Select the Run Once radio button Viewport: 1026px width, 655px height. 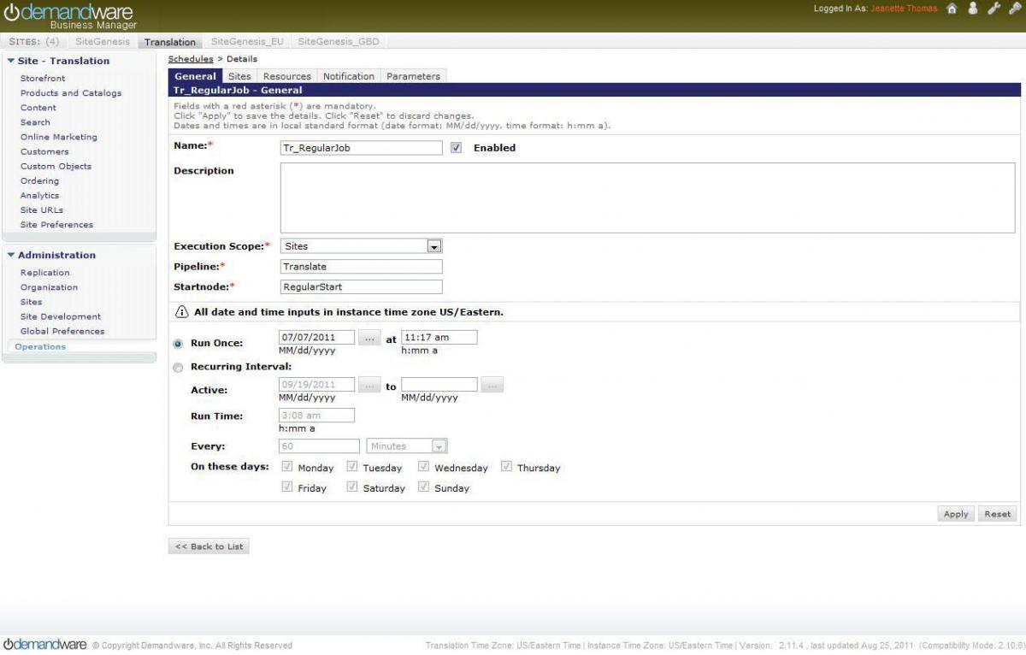pos(178,343)
